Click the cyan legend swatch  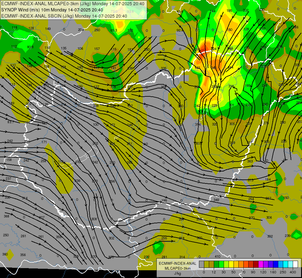pyautogui.click(x=285, y=264)
